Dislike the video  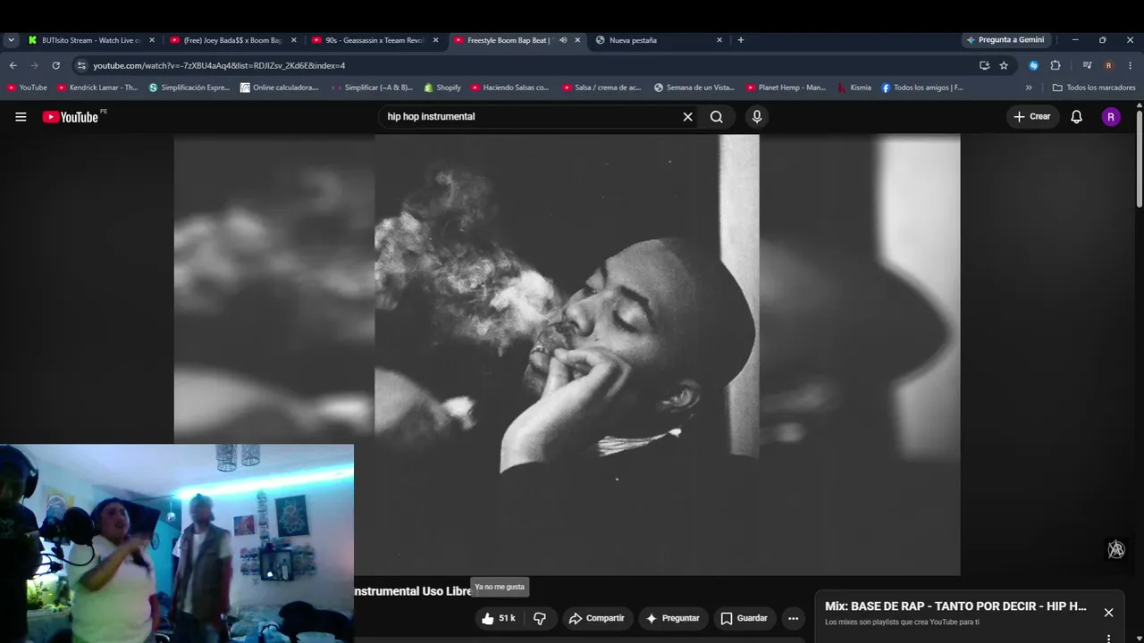pos(540,618)
